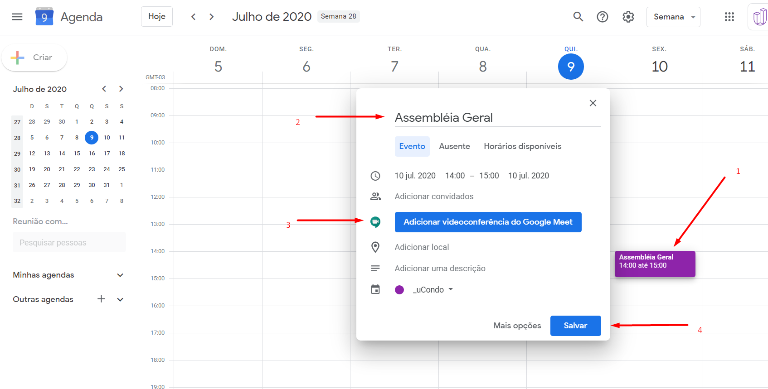The width and height of the screenshot is (768, 389).
Task: Click the Semana 28 week label
Action: [x=339, y=16]
